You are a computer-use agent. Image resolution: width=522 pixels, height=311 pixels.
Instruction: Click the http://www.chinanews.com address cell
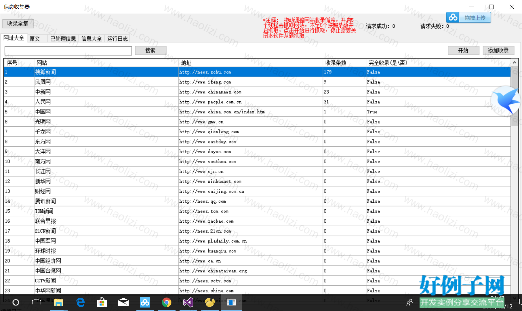[x=251, y=92]
